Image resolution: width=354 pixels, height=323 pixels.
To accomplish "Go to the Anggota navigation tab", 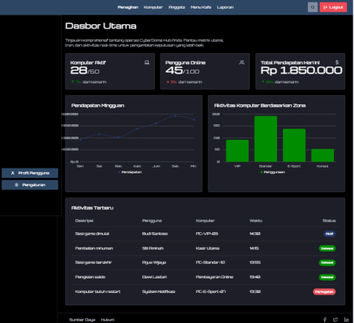I will click(176, 7).
